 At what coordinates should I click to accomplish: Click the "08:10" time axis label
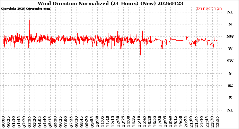[76, 122]
